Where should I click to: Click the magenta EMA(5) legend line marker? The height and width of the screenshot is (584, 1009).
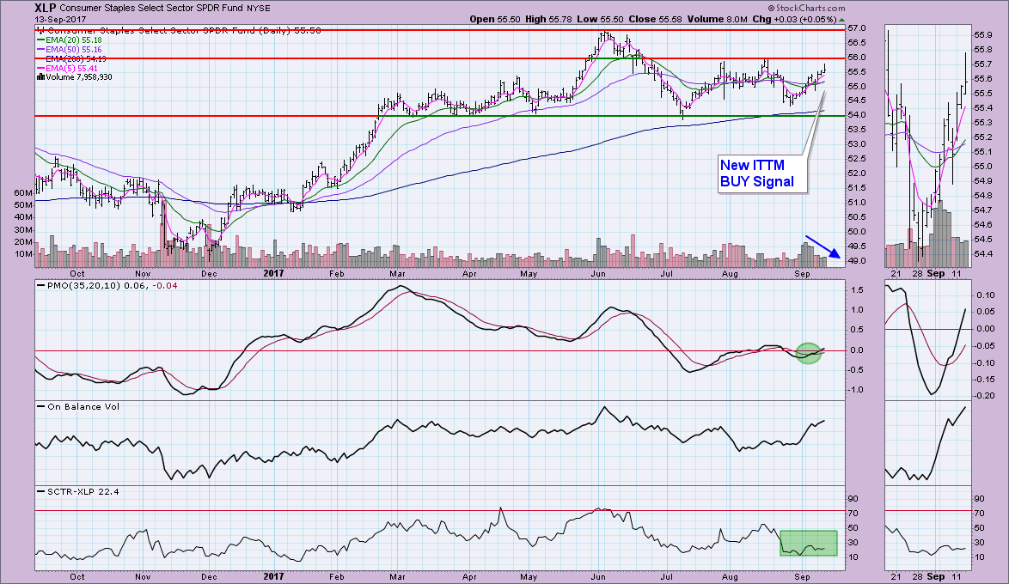(x=41, y=68)
